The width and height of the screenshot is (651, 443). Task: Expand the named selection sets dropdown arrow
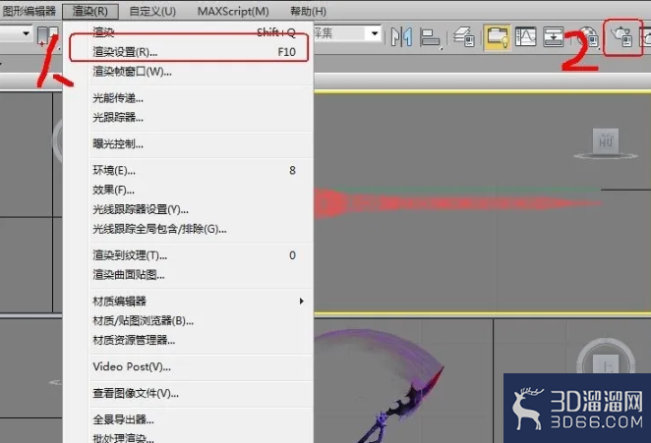click(x=375, y=33)
